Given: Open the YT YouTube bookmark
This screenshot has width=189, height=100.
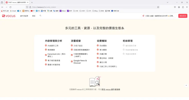Looking at the screenshot, I should click(x=32, y=11).
